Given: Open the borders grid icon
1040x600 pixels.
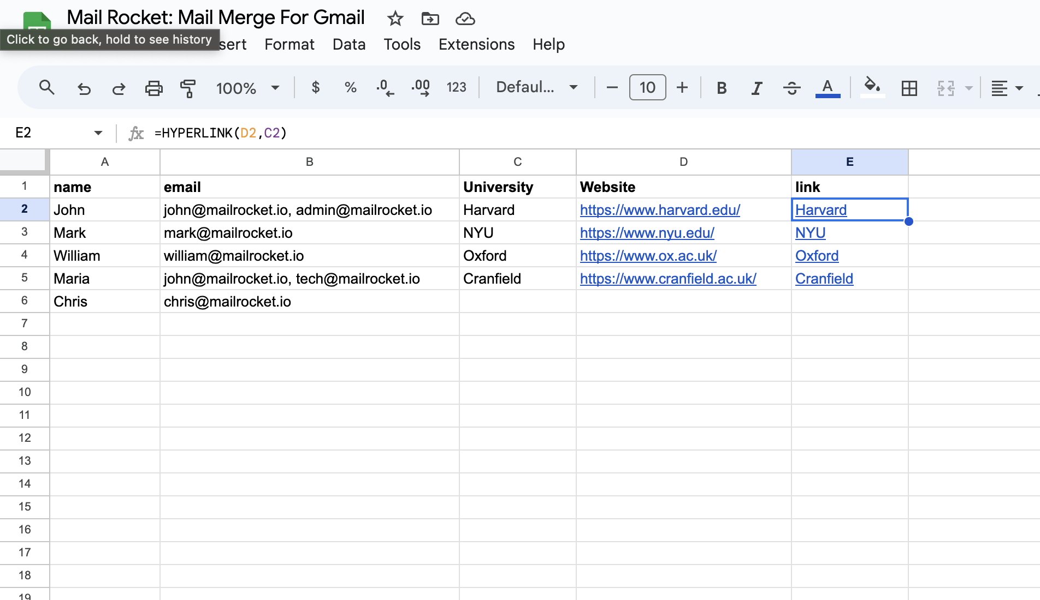Looking at the screenshot, I should click(x=909, y=88).
